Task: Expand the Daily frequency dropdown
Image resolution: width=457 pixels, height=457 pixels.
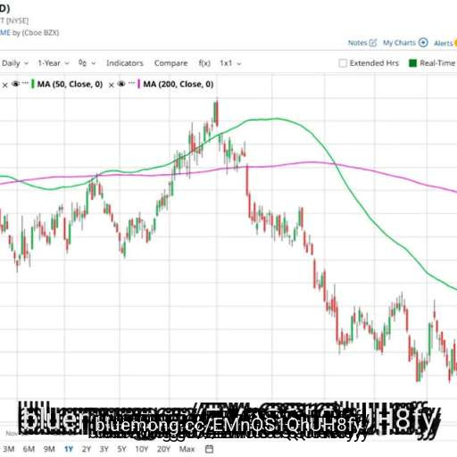Action: [x=15, y=63]
